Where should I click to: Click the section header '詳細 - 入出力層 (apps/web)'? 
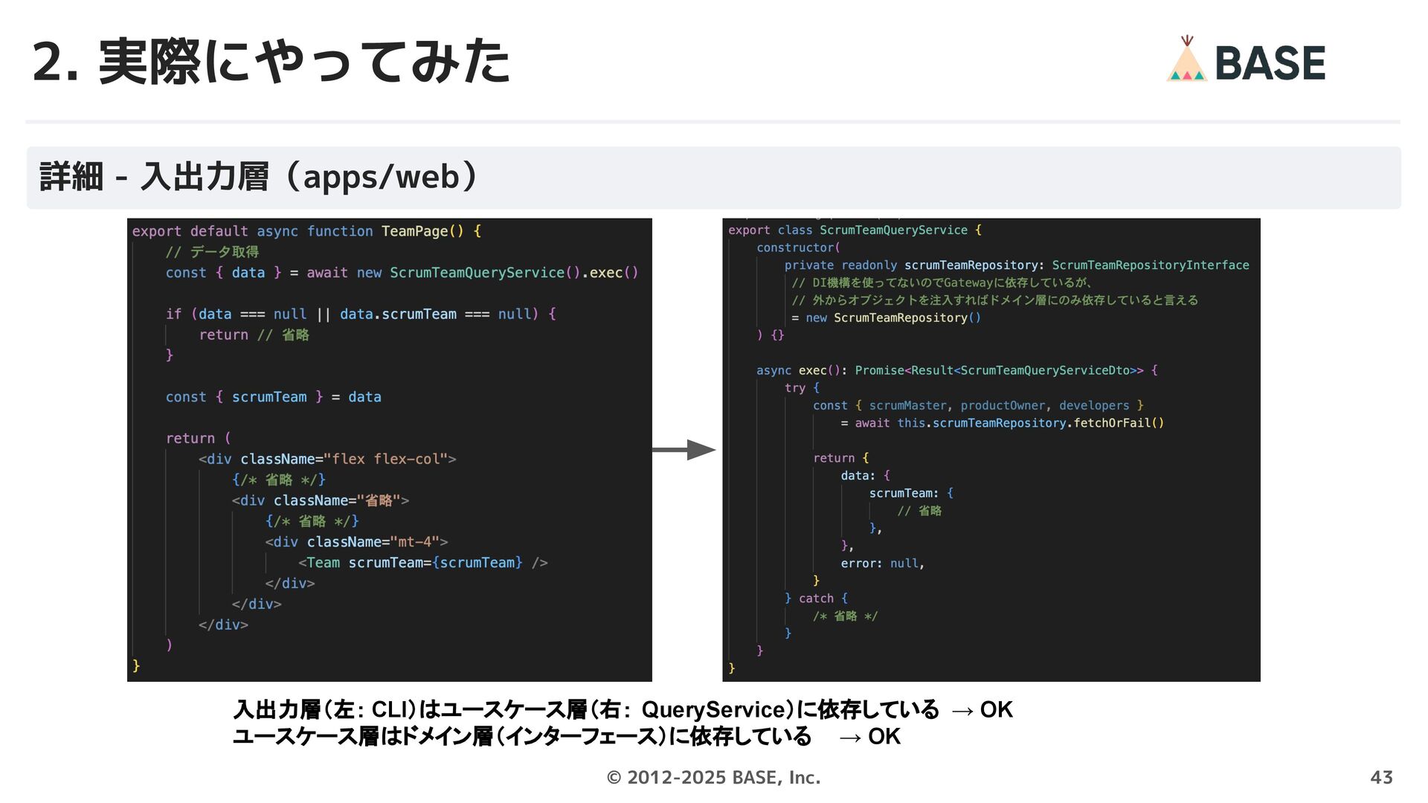coord(258,177)
